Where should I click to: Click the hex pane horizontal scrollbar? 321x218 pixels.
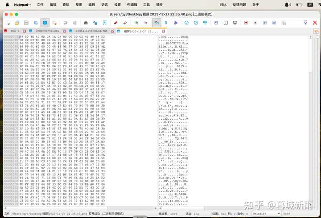click(80, 208)
